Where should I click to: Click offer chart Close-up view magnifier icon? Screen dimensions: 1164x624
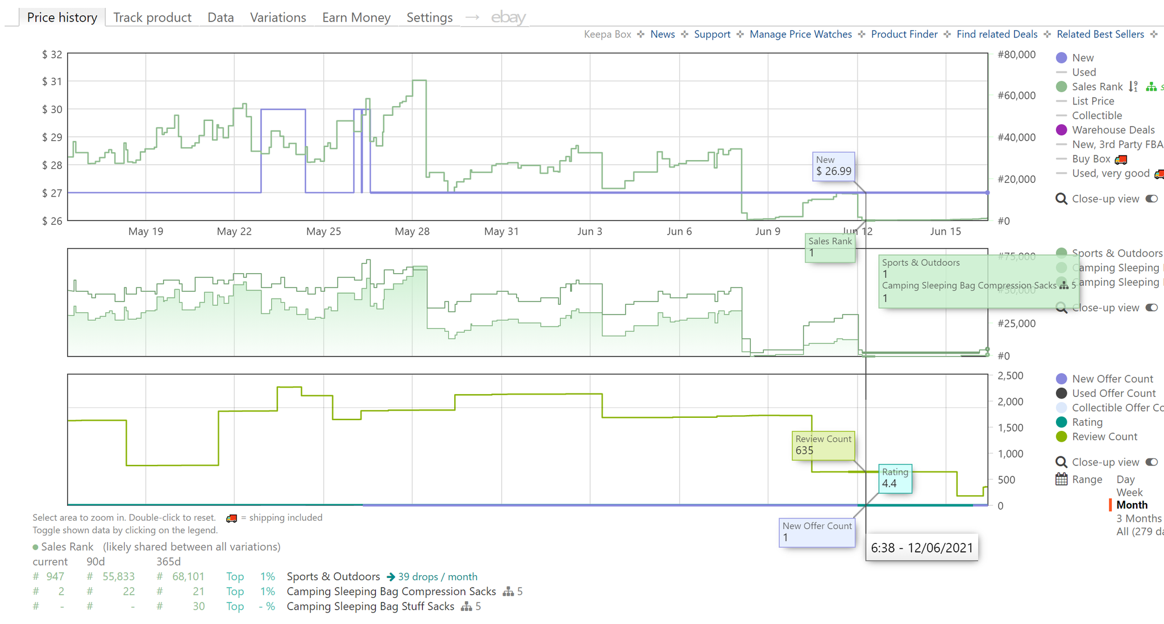coord(1061,462)
